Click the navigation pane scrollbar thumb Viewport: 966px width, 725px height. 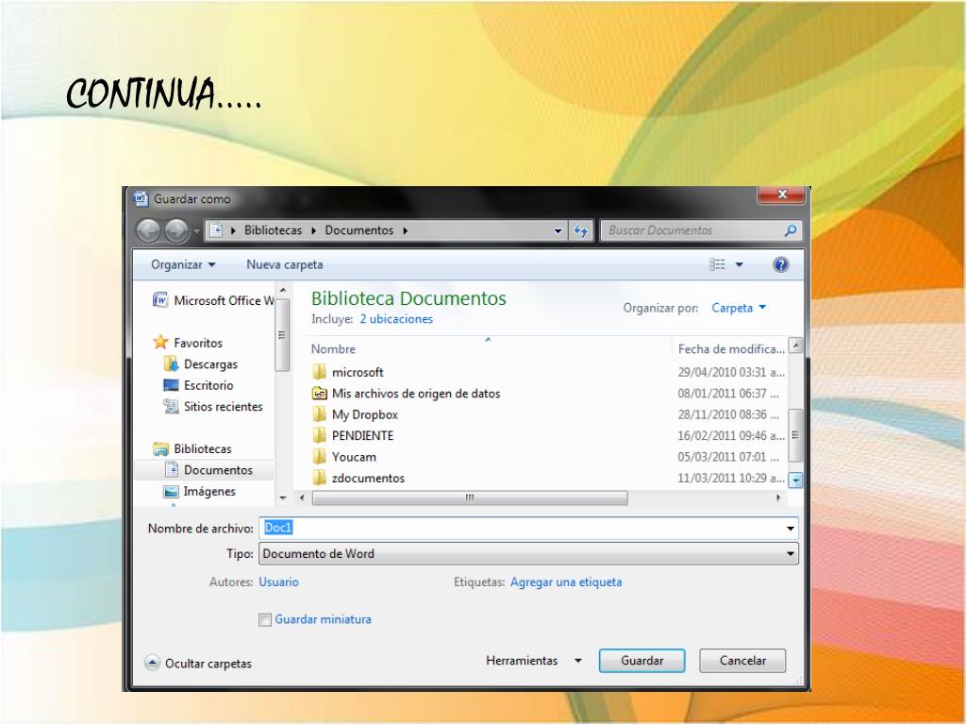coord(282,335)
